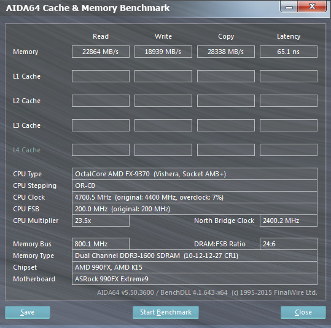Select CPU FSB value 200.0 MHz
Screen dimensions: 331x328
(x=195, y=209)
